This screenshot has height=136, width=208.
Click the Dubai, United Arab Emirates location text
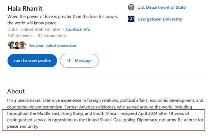pyautogui.click(x=34, y=29)
